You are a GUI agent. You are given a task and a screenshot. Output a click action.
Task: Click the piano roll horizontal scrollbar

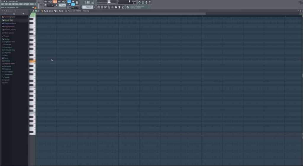(x=121, y=14)
